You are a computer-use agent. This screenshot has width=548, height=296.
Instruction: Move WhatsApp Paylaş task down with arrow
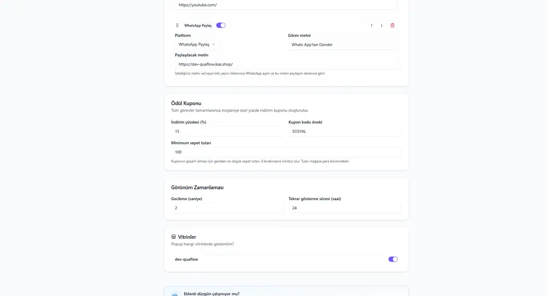[382, 25]
